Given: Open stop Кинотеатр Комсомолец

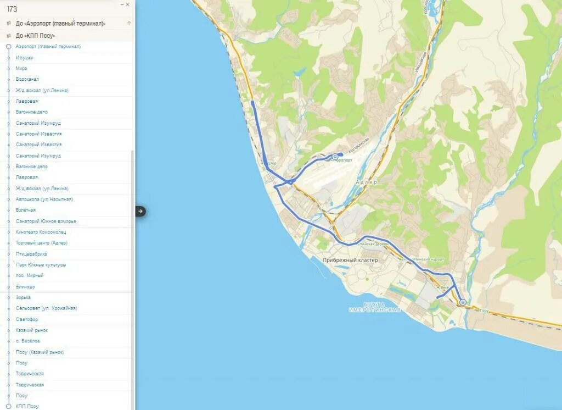Looking at the screenshot, I should (x=41, y=232).
